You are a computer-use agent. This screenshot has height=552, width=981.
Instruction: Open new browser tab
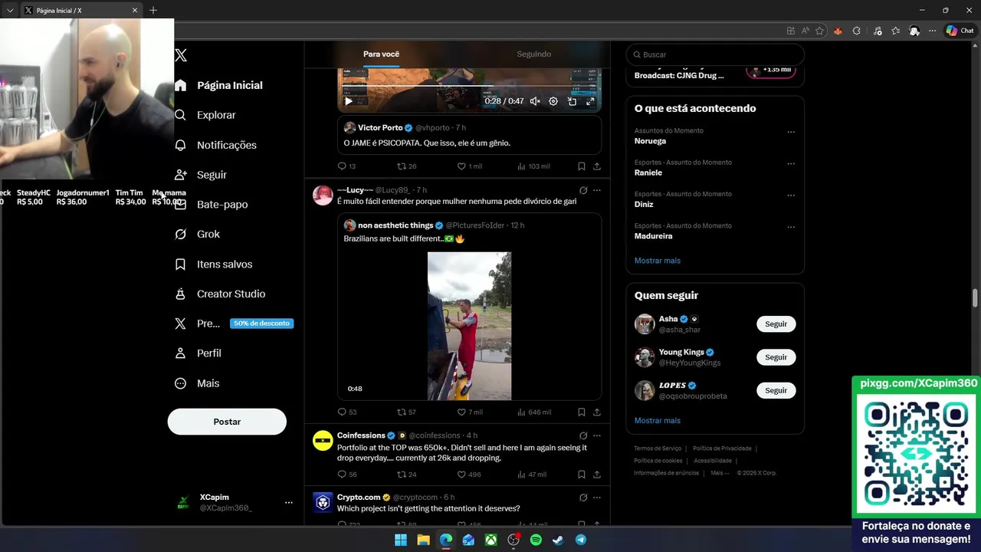(153, 11)
